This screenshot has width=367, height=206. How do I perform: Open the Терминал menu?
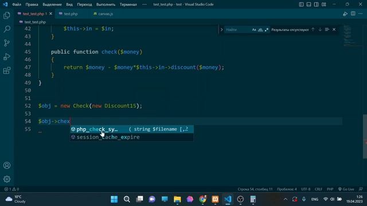pos(128,4)
